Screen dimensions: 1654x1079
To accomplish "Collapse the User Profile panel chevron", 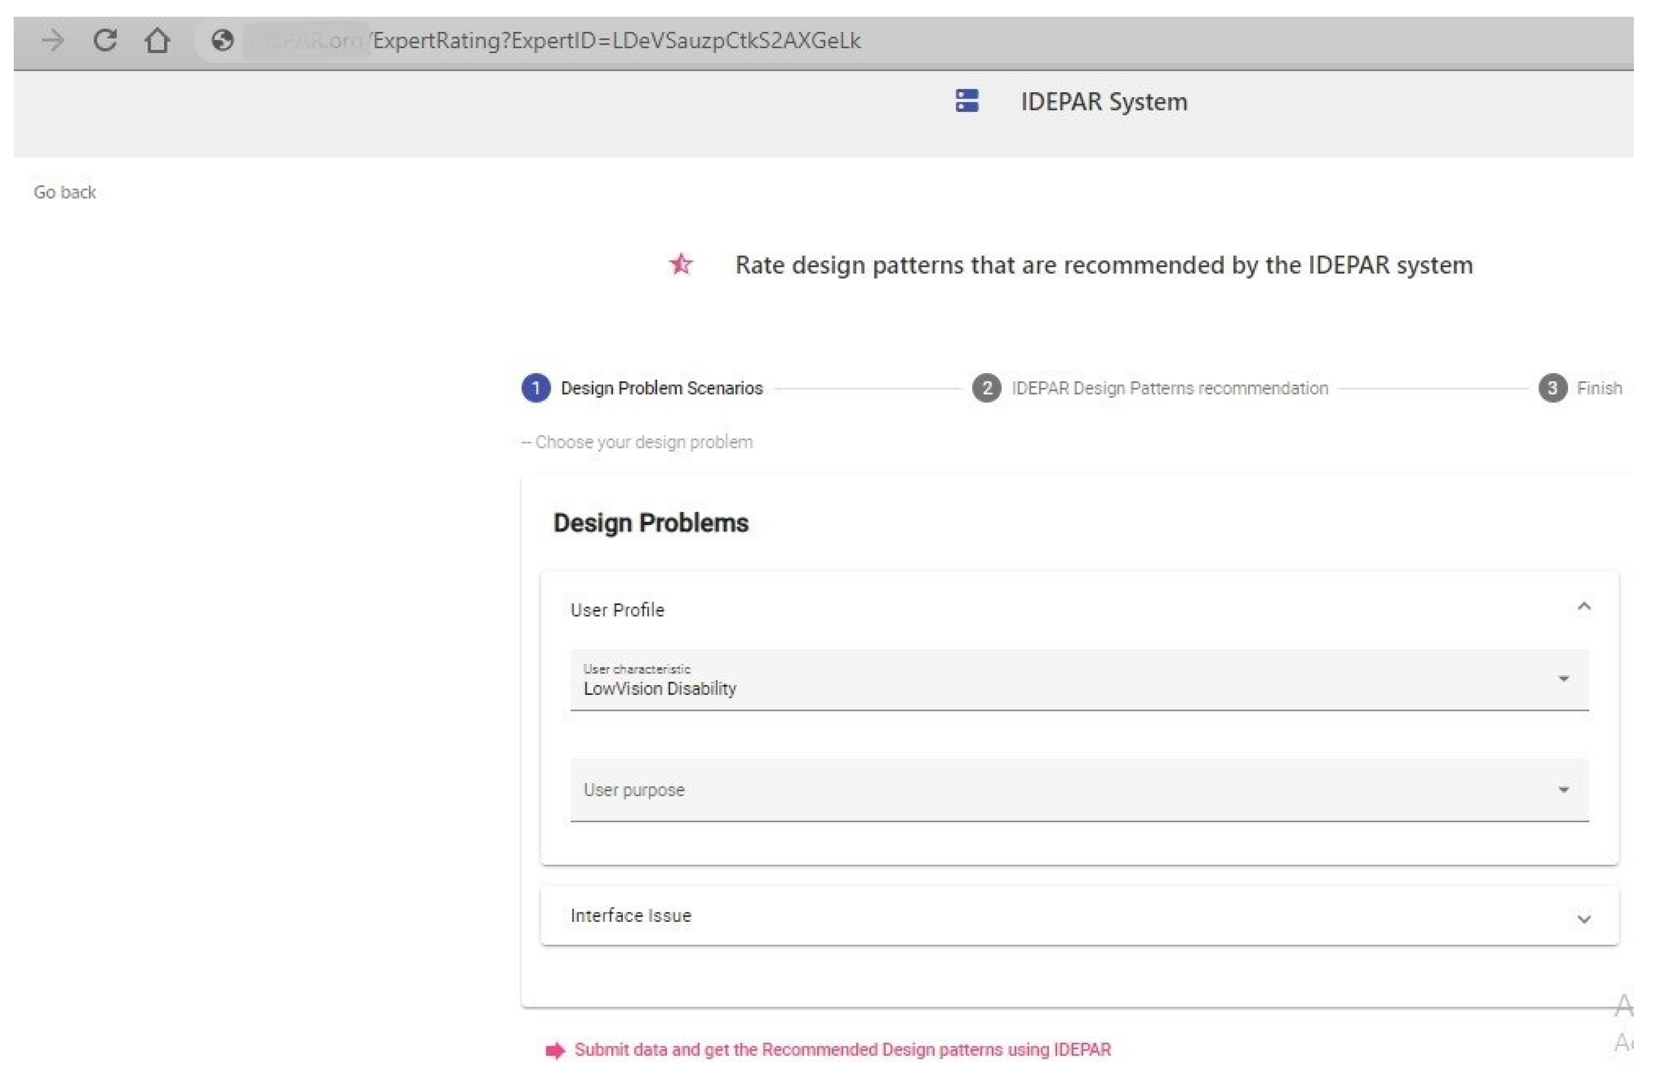I will (1584, 607).
